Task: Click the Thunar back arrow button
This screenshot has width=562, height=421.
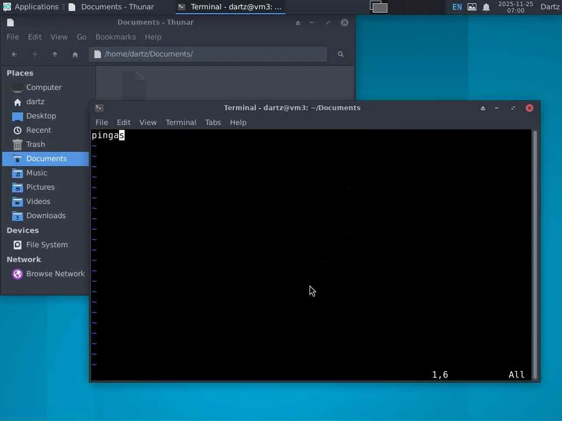Action: 14,54
